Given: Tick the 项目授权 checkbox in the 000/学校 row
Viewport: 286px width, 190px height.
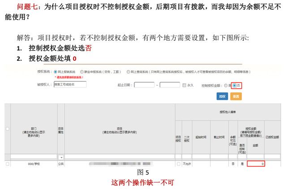Looking at the screenshot, I should tap(178, 164).
